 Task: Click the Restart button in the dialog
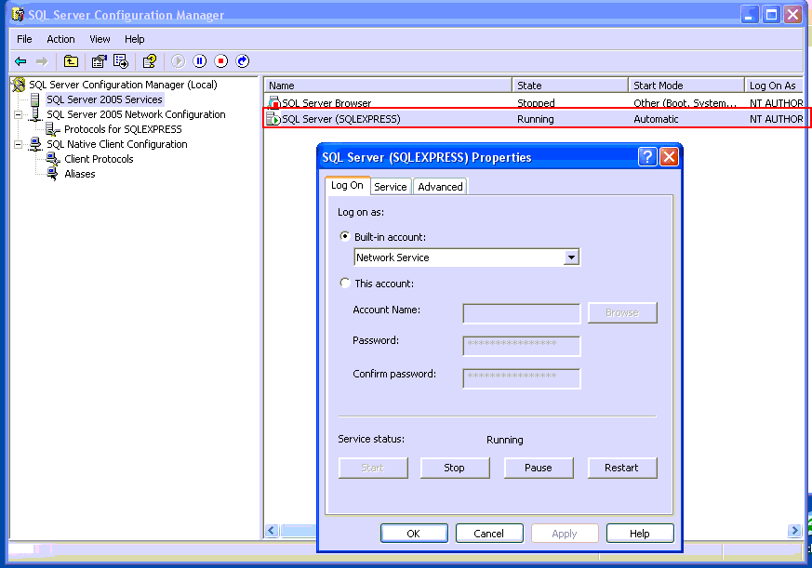pos(621,468)
